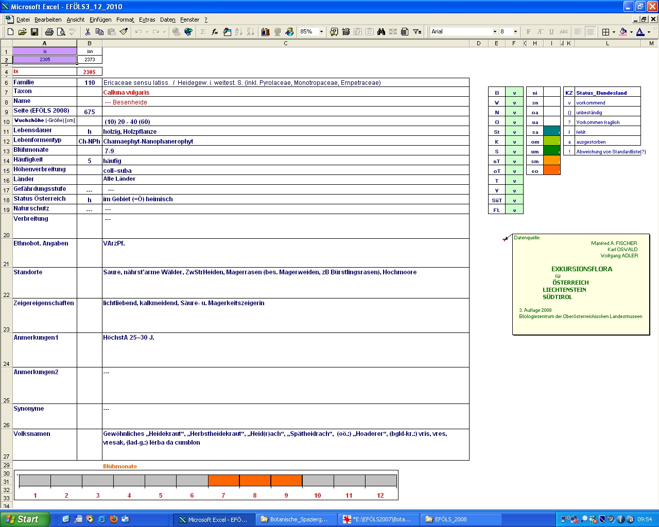The width and height of the screenshot is (659, 527).
Task: Click the strikethrough ABC formatting icon
Action: (564, 32)
